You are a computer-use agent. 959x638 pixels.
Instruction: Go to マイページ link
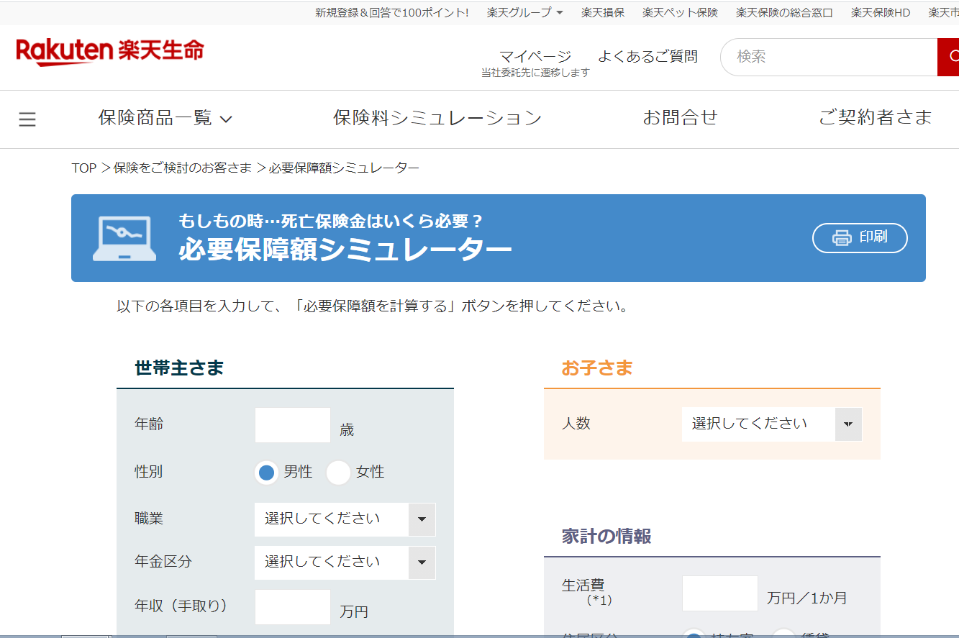pyautogui.click(x=535, y=57)
